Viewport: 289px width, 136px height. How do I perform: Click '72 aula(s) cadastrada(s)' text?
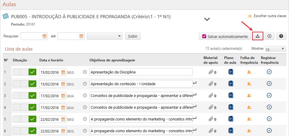tap(224, 48)
